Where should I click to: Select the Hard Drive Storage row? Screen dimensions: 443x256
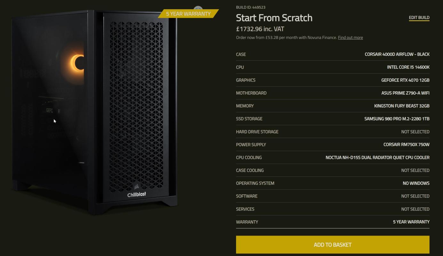point(333,132)
